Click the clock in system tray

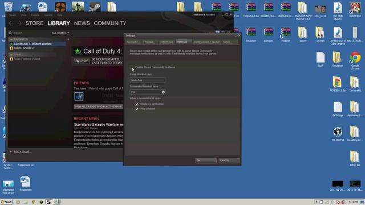tap(353, 202)
